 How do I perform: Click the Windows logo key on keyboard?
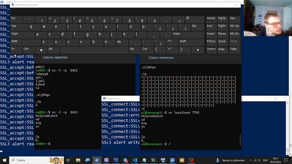click(x=41, y=50)
